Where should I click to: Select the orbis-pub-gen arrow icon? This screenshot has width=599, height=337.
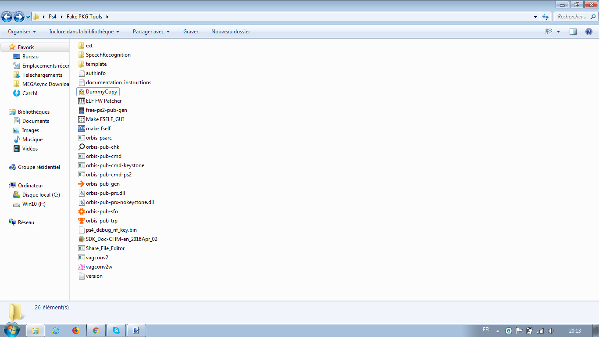81,184
